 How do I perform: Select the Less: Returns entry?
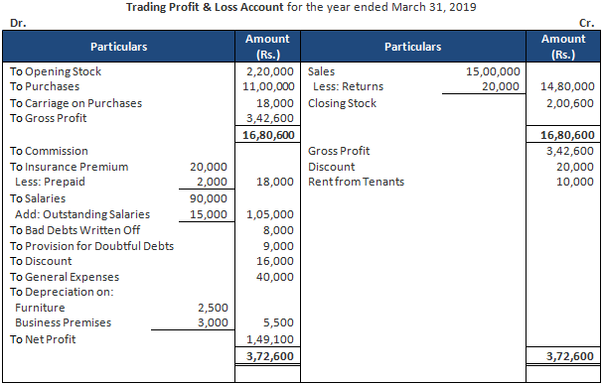click(x=348, y=86)
